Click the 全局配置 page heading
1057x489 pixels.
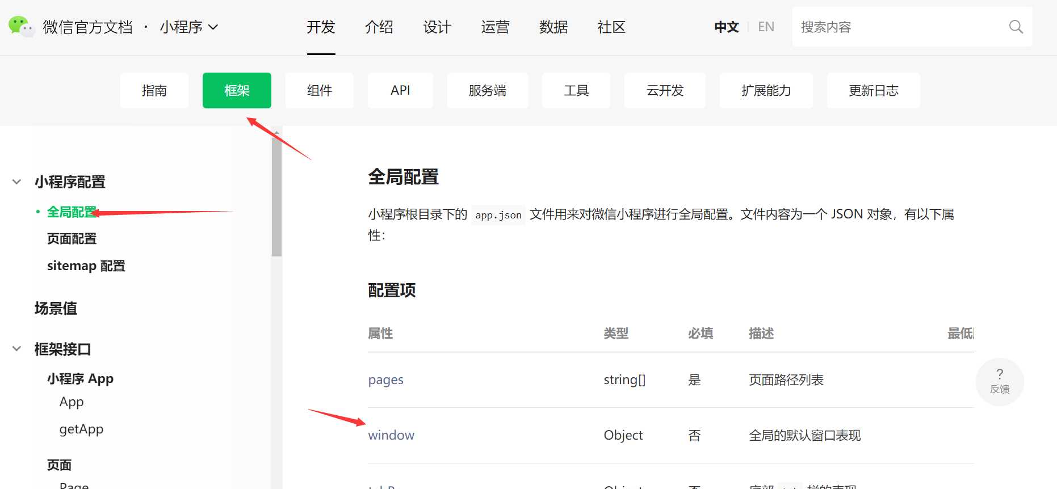coord(403,177)
